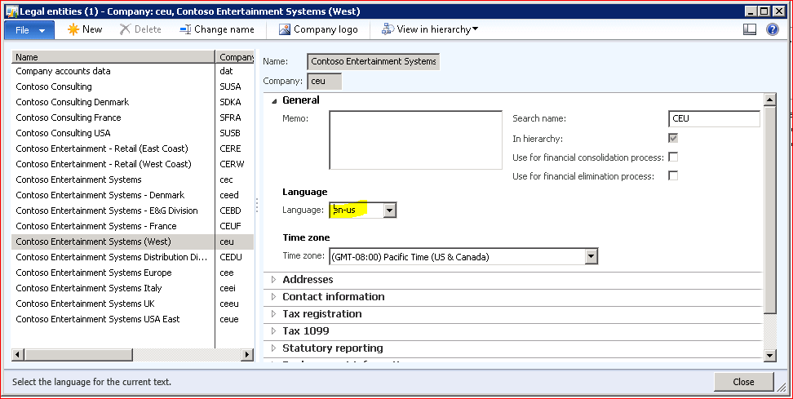Click the window icon in title bar
Viewport: 793px width, 399px height.
[11, 11]
